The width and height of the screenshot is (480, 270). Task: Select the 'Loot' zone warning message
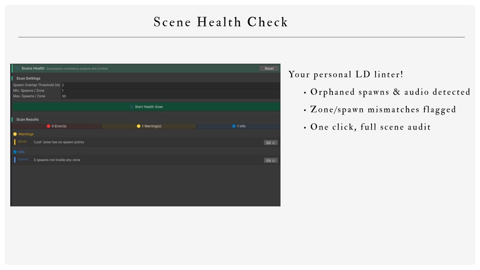[59, 142]
